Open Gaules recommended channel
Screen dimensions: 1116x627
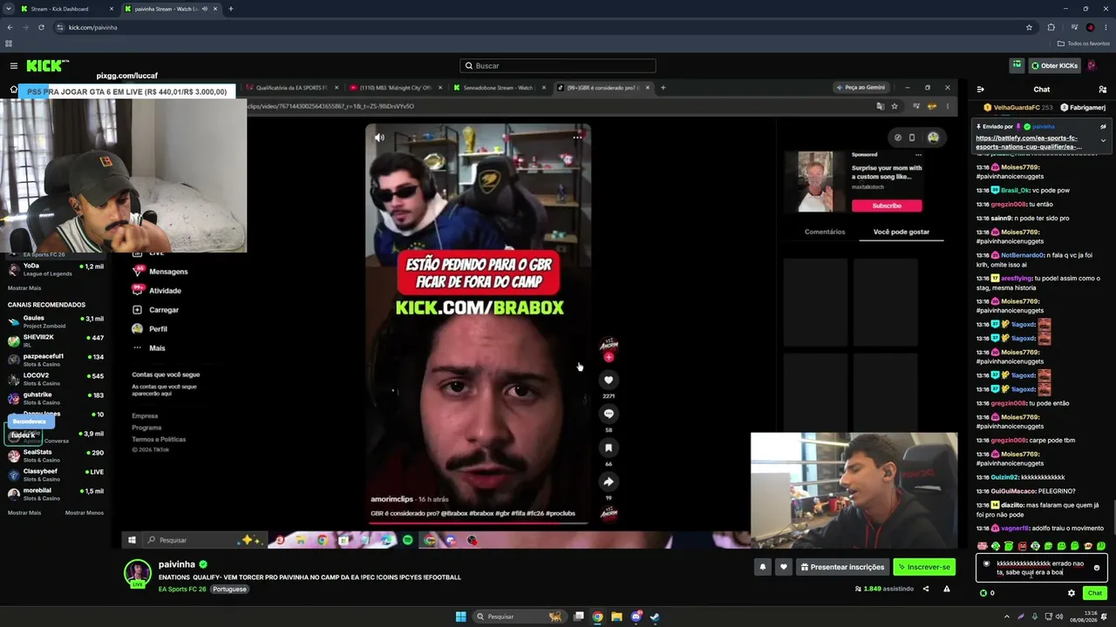pos(56,321)
